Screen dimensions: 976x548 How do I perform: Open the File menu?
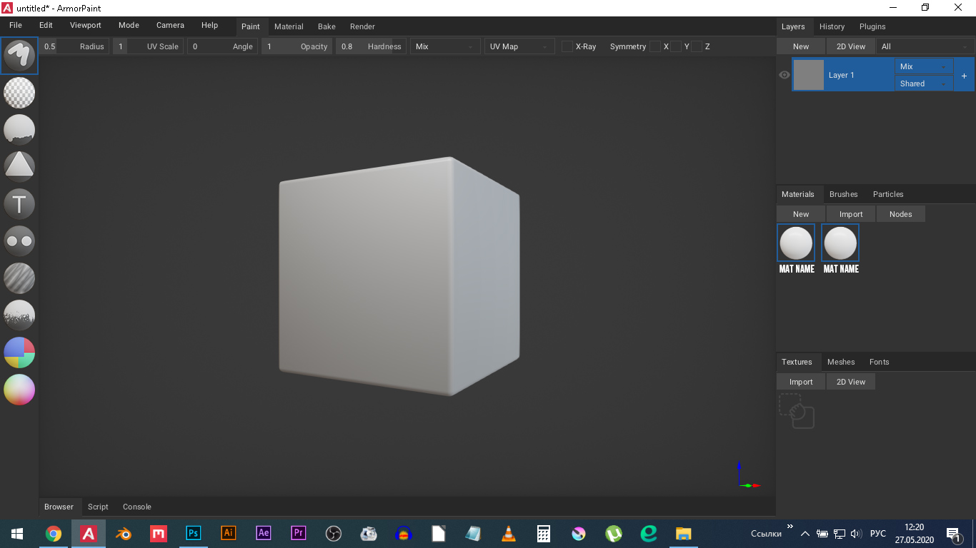16,25
